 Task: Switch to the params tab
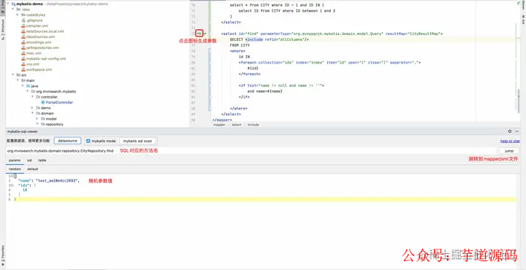tap(15, 160)
